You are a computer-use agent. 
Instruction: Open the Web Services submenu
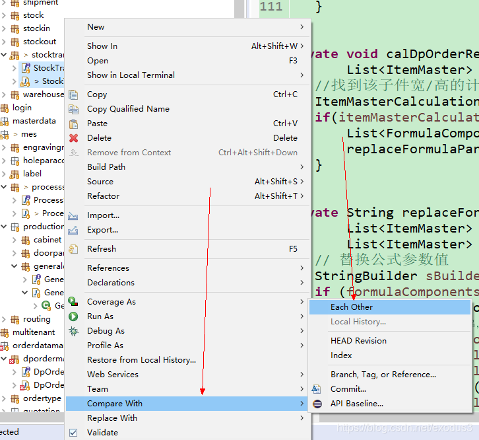188,375
